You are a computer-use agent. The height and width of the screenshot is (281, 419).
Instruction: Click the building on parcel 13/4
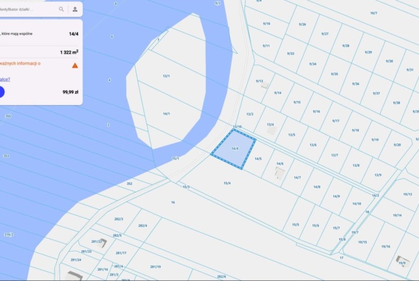tap(272, 131)
